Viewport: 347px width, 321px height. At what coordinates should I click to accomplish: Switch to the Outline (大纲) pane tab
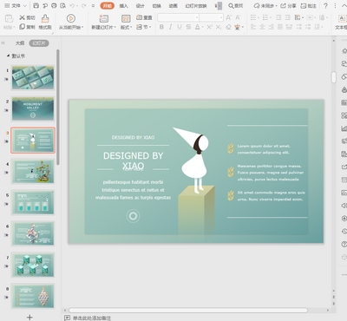click(20, 43)
